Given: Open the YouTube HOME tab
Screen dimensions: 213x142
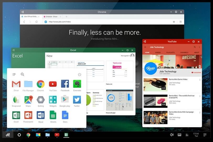Looking at the screenshot, I should [147, 52].
